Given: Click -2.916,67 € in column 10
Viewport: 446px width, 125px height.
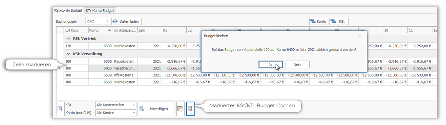Looking at the screenshot, I should point(395,62).
